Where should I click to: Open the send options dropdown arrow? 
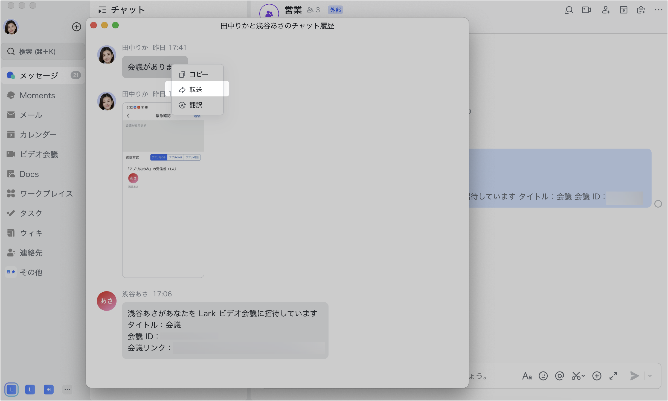[x=650, y=376]
